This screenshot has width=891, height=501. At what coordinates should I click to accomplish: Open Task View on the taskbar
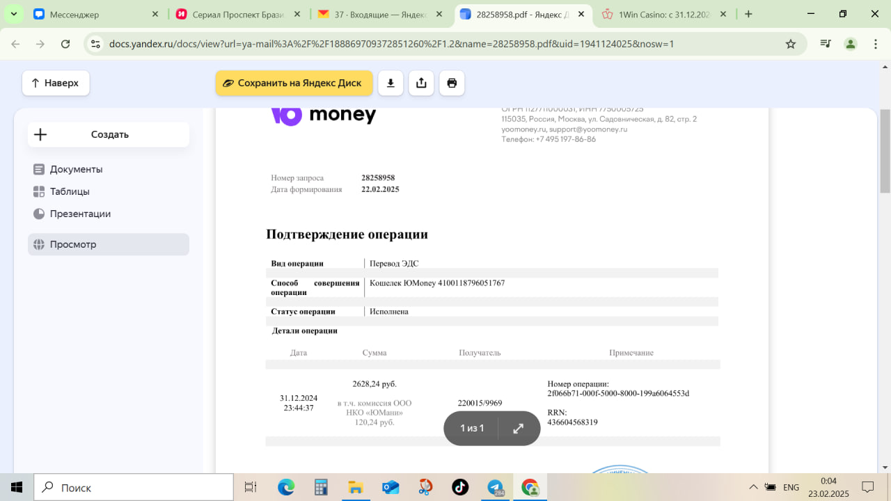(251, 487)
